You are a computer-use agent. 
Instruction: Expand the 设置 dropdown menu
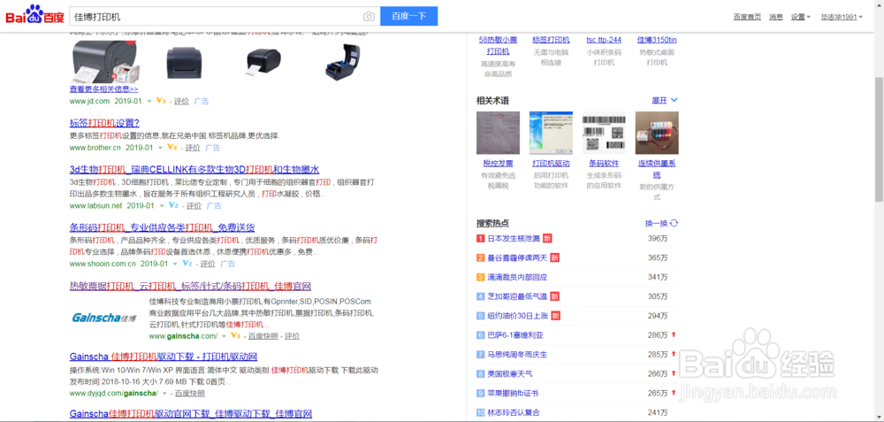tap(801, 17)
